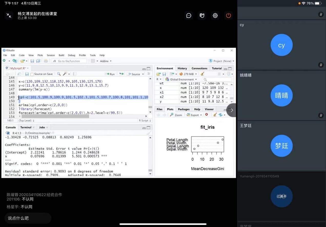The image size is (326, 227).
Task: Click the code tools magic wand icon
Action: 65,74
